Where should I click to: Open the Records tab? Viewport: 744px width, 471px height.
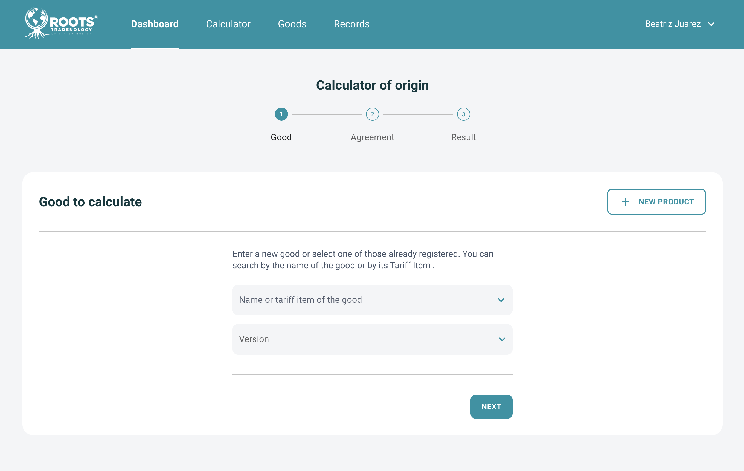pyautogui.click(x=351, y=24)
